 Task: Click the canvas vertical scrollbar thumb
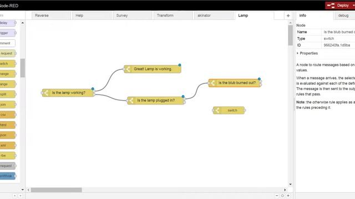[291, 35]
